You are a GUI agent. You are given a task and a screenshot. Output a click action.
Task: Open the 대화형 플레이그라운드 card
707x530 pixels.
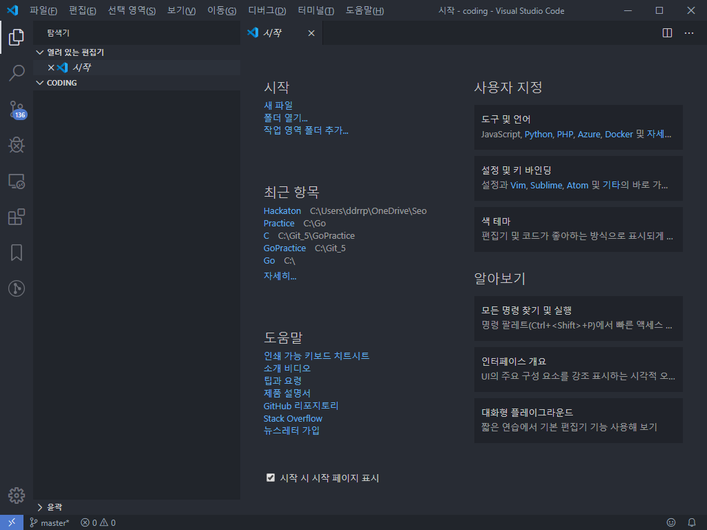pos(579,420)
